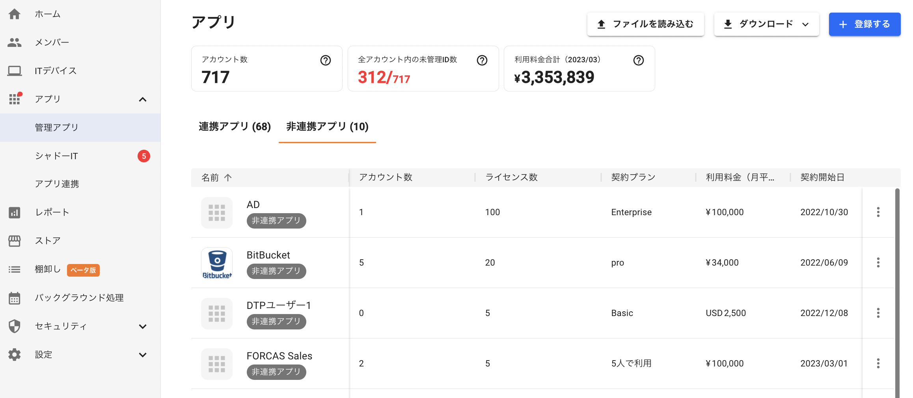Open Members via the people icon
This screenshot has height=398, width=913.
(x=15, y=43)
